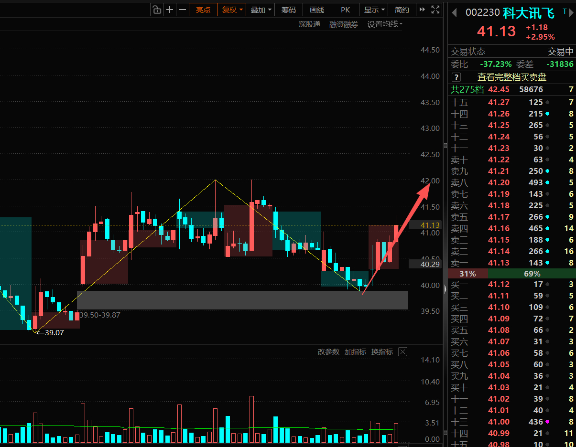Close the volume indicator panel X icon
576x447 pixels.
click(x=402, y=352)
